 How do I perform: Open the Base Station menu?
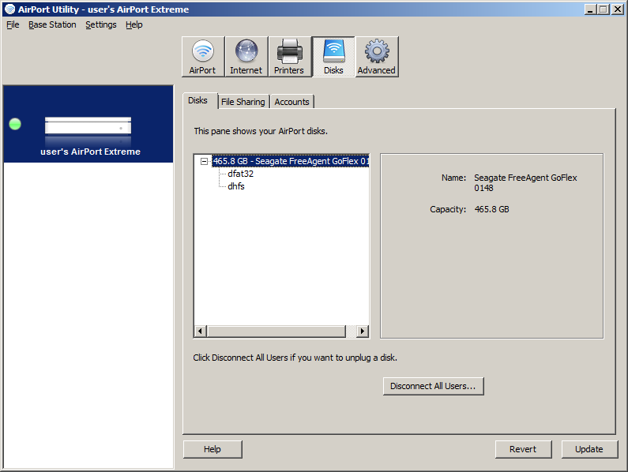tap(52, 24)
